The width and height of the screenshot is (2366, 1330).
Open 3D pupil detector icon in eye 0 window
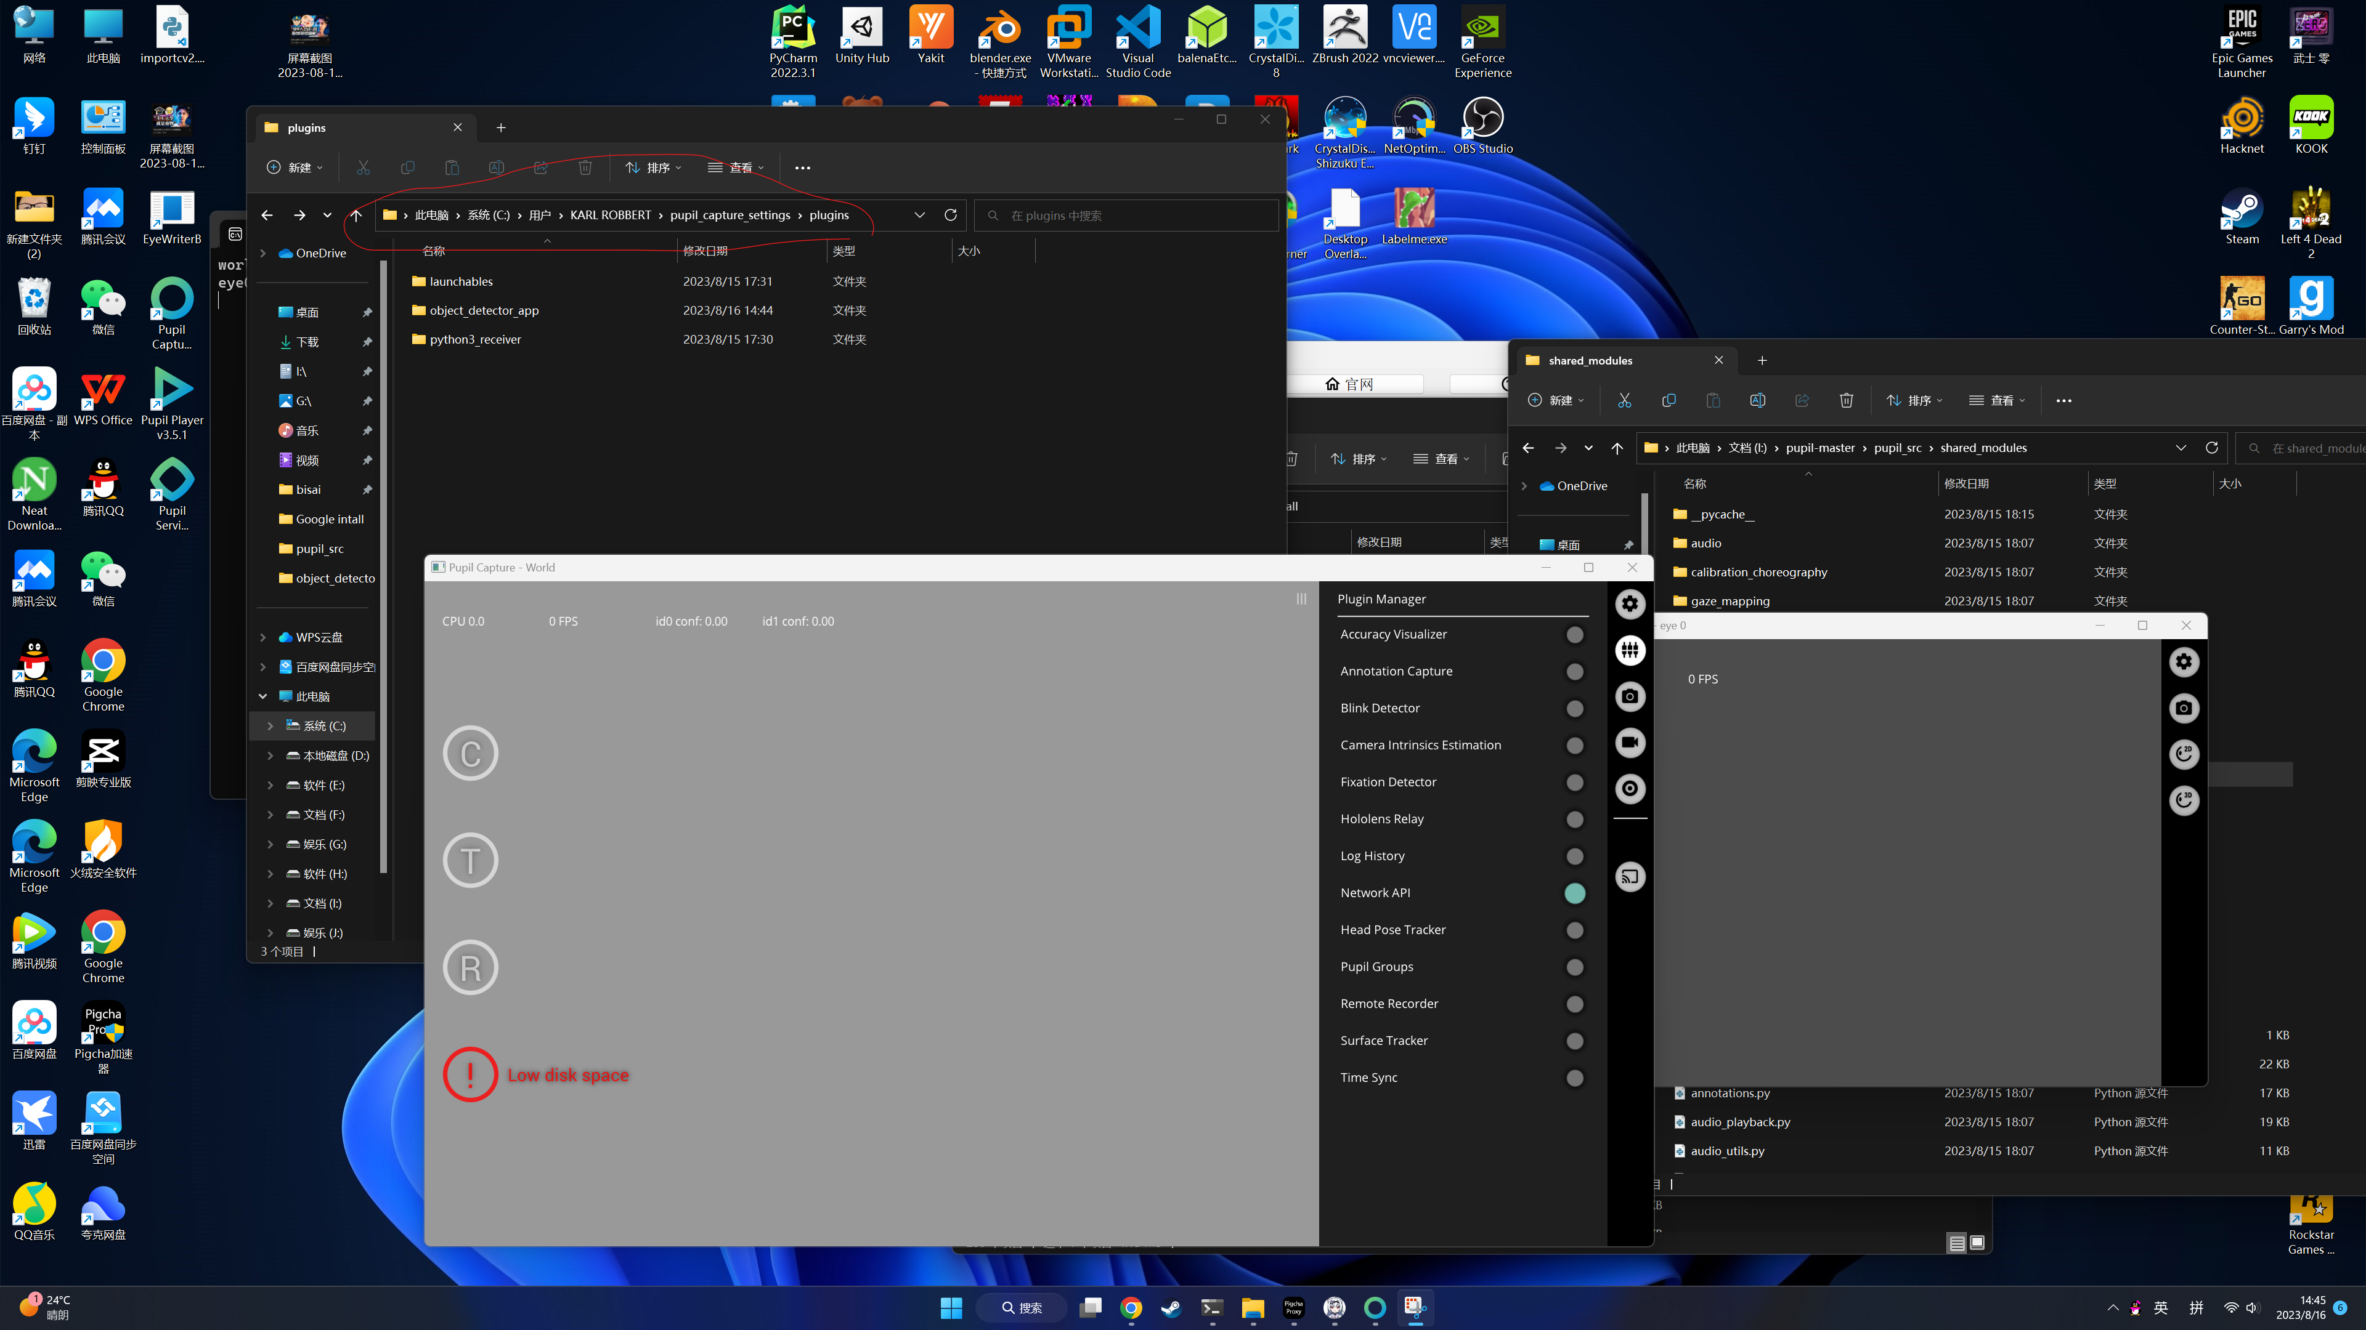[x=2184, y=799]
